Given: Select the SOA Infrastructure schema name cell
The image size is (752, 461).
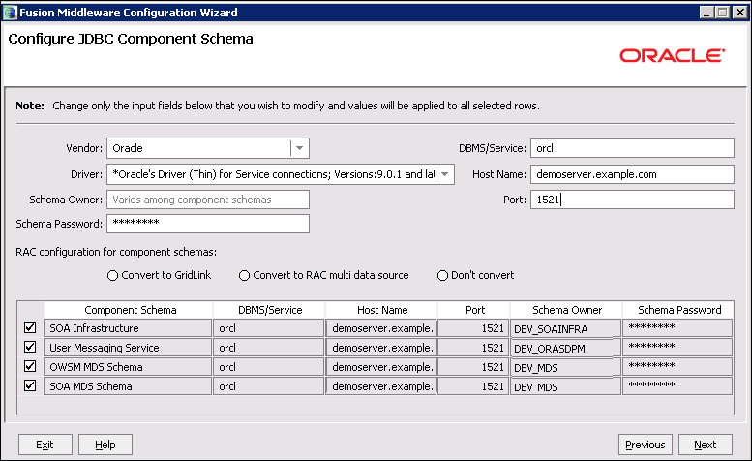Looking at the screenshot, I should (x=128, y=328).
